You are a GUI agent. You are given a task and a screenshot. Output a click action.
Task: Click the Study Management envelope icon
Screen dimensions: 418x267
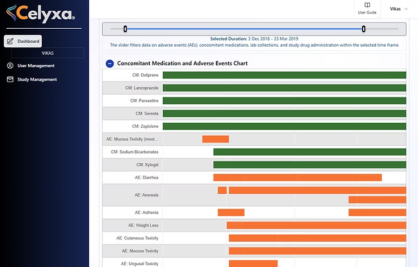10,79
